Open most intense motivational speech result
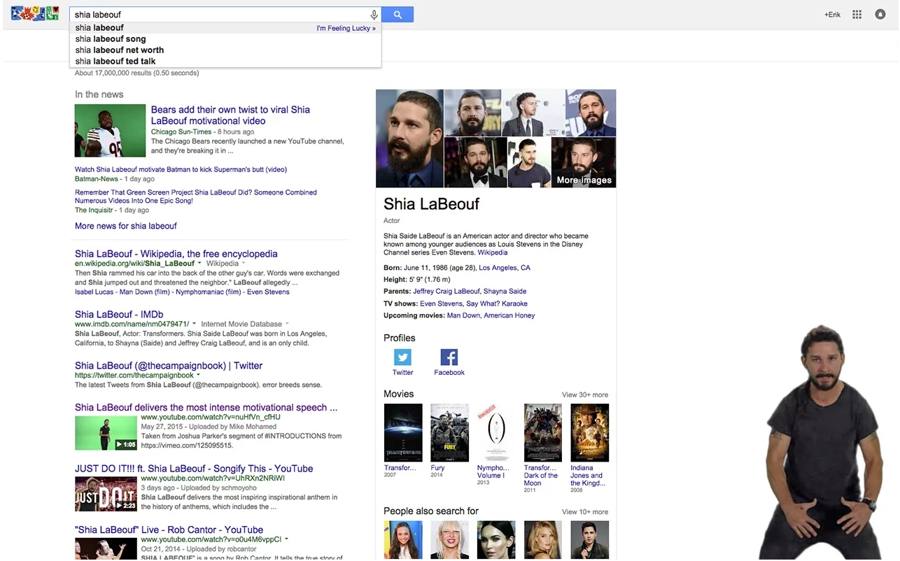 [x=206, y=408]
